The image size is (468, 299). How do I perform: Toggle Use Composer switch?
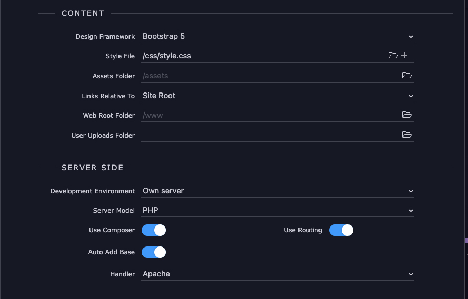[154, 230]
